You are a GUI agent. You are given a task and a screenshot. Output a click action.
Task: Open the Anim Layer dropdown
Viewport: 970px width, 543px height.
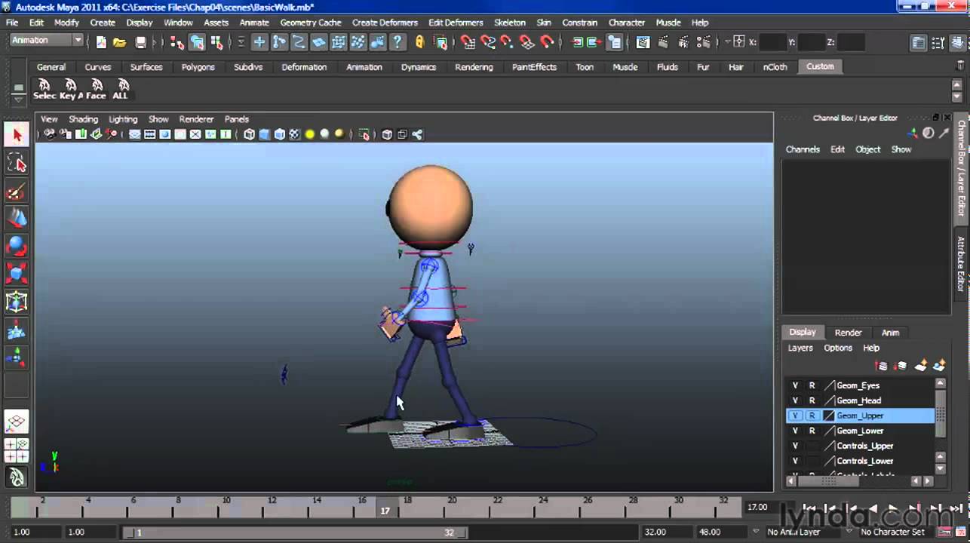click(756, 532)
